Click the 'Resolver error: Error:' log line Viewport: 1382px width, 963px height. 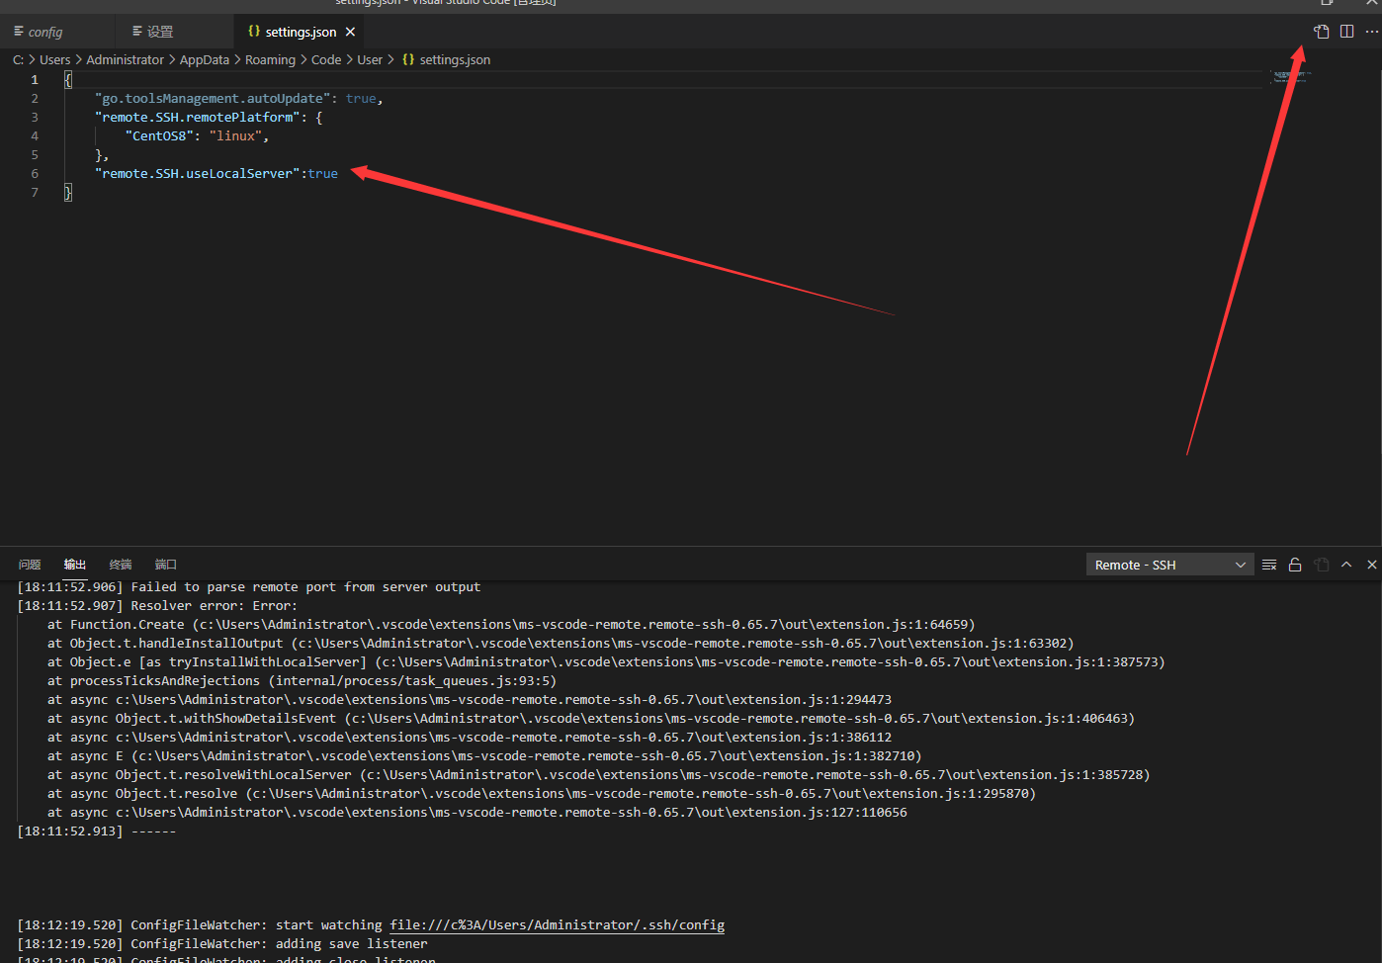point(157,606)
